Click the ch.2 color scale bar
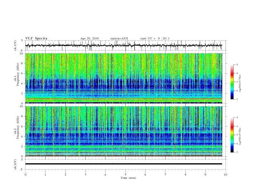 click(x=232, y=135)
